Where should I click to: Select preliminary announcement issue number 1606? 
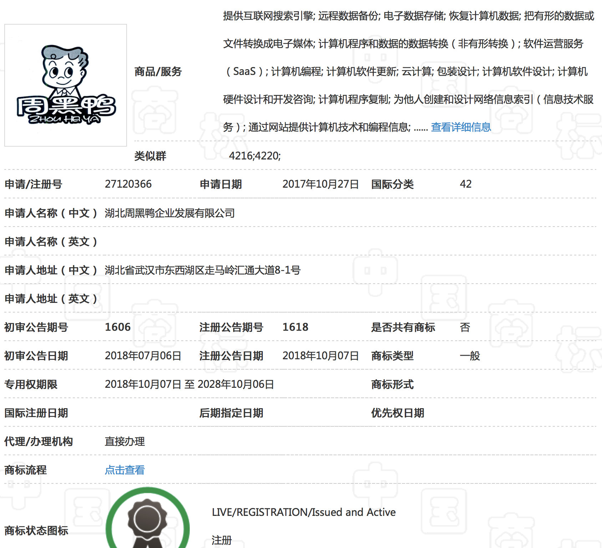[118, 327]
